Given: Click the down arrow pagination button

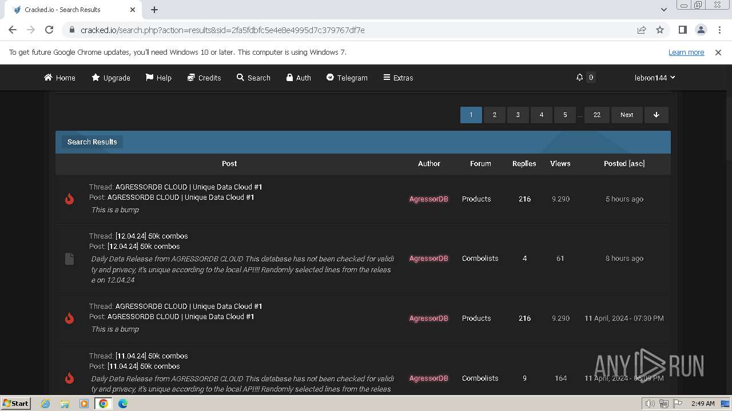Looking at the screenshot, I should click(657, 115).
